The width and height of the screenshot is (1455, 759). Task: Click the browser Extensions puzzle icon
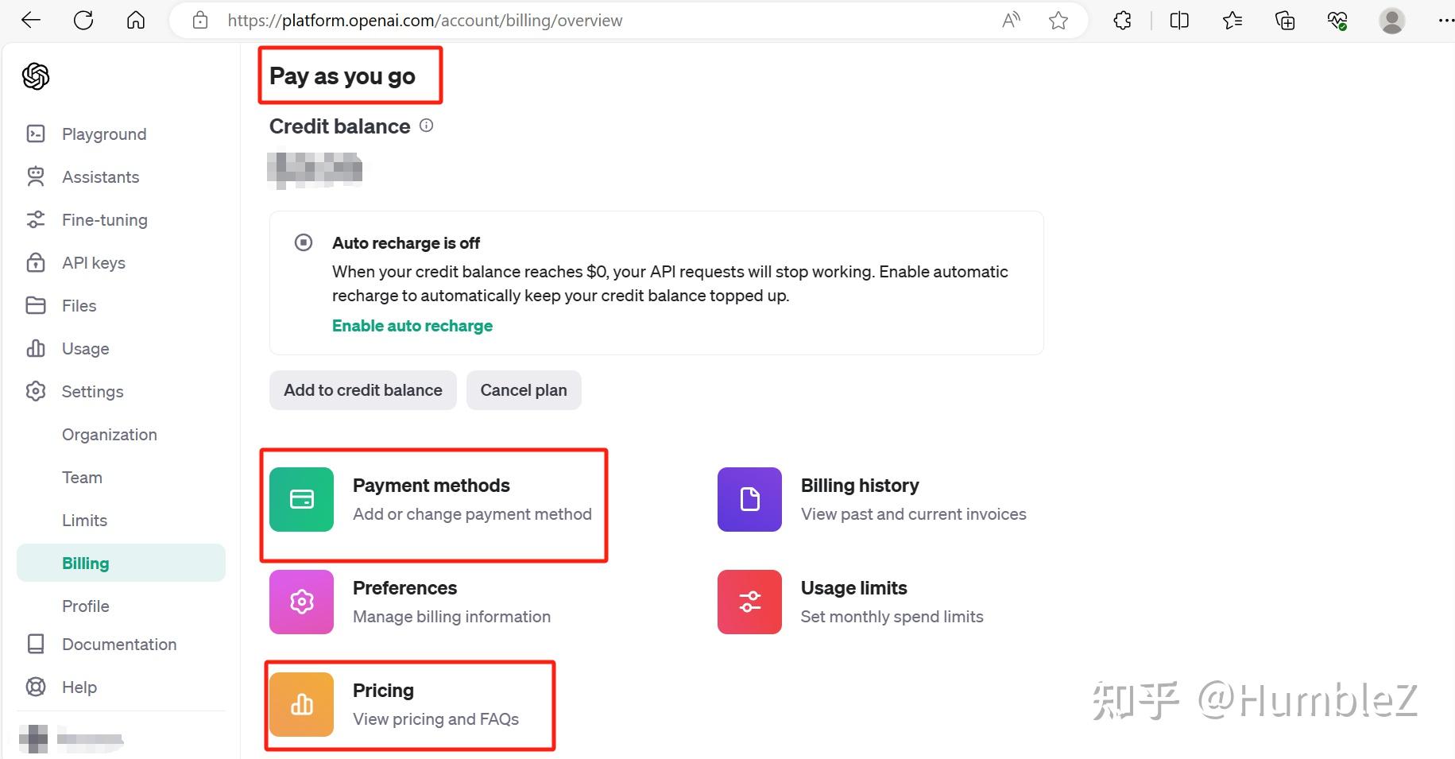(x=1122, y=21)
